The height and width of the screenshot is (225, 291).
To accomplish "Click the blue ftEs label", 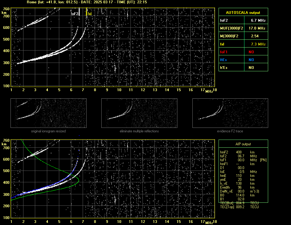I will tap(223, 60).
